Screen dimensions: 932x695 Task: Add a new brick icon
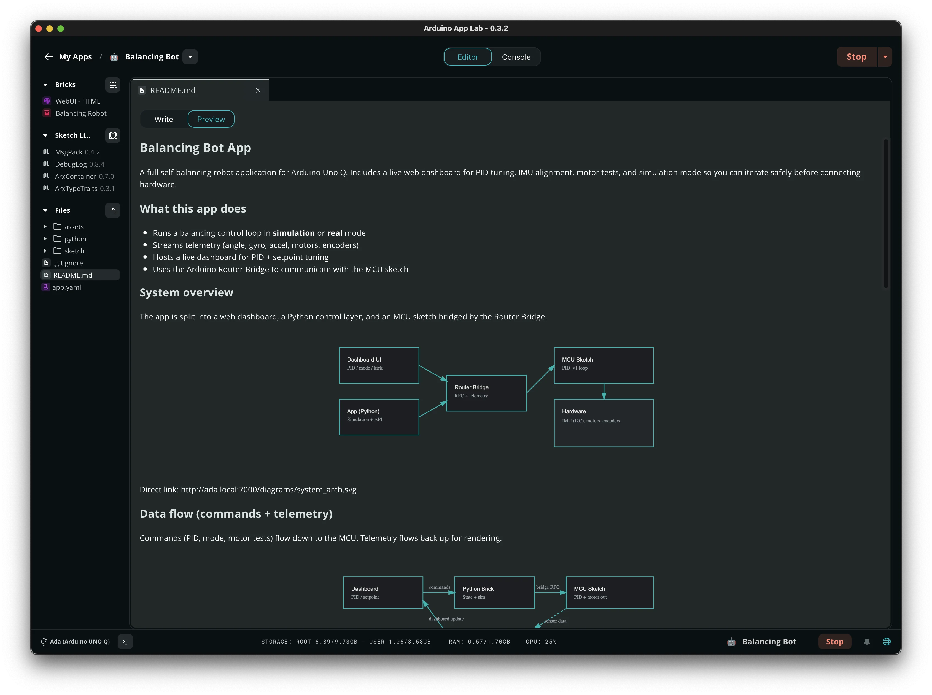(x=113, y=85)
